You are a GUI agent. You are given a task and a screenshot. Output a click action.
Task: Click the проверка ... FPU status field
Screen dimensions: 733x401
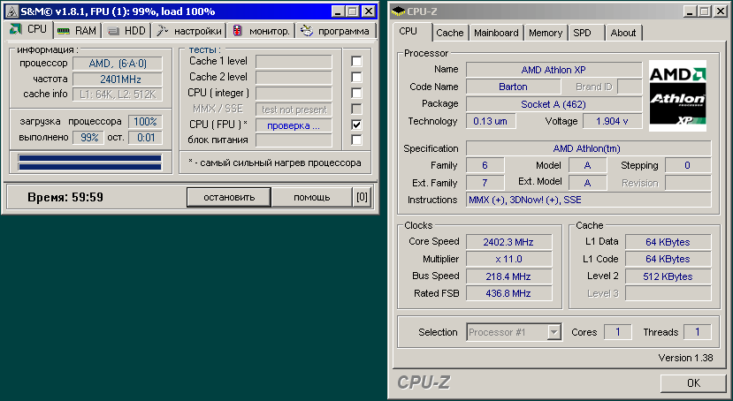tap(294, 125)
